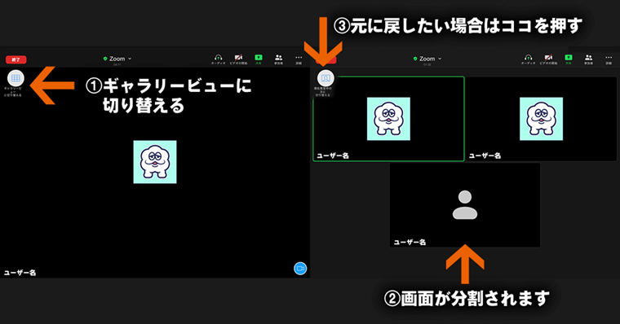Tap green share icon in left screen
The width and height of the screenshot is (620, 324).
(x=259, y=59)
